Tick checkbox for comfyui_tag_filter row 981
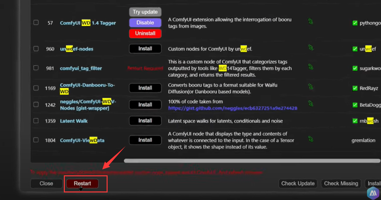 coord(36,68)
